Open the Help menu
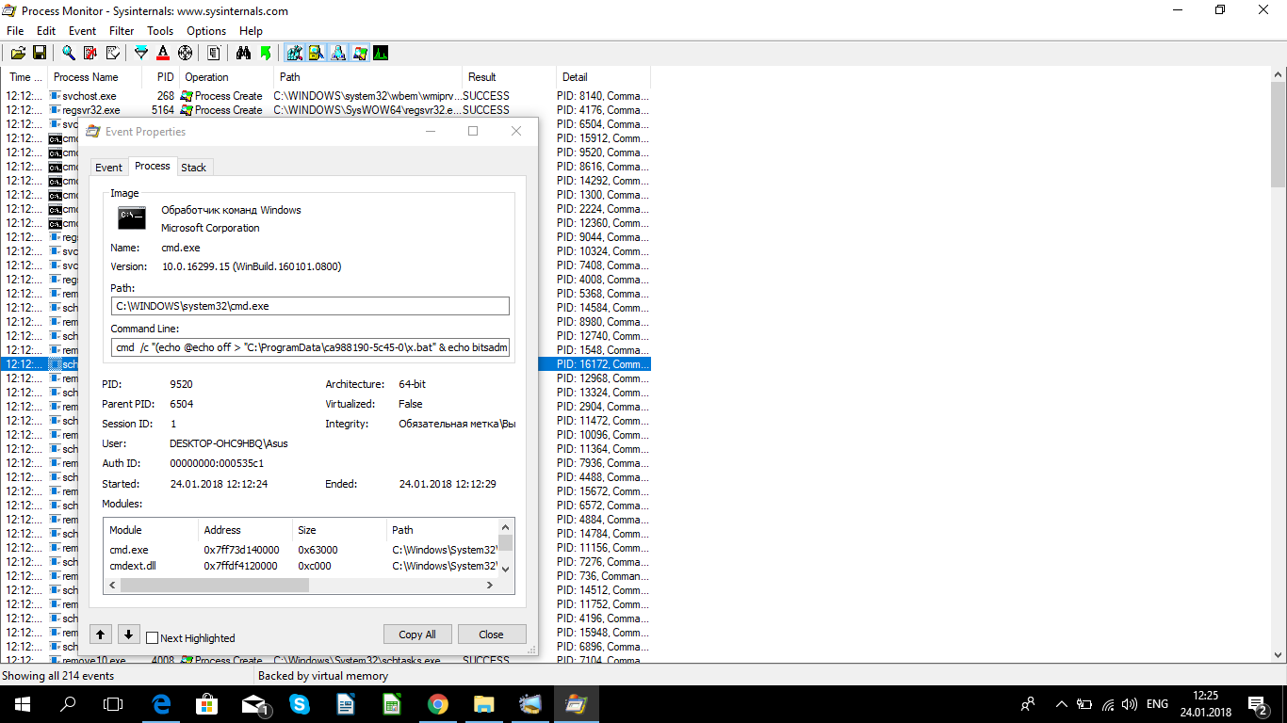 pos(251,31)
